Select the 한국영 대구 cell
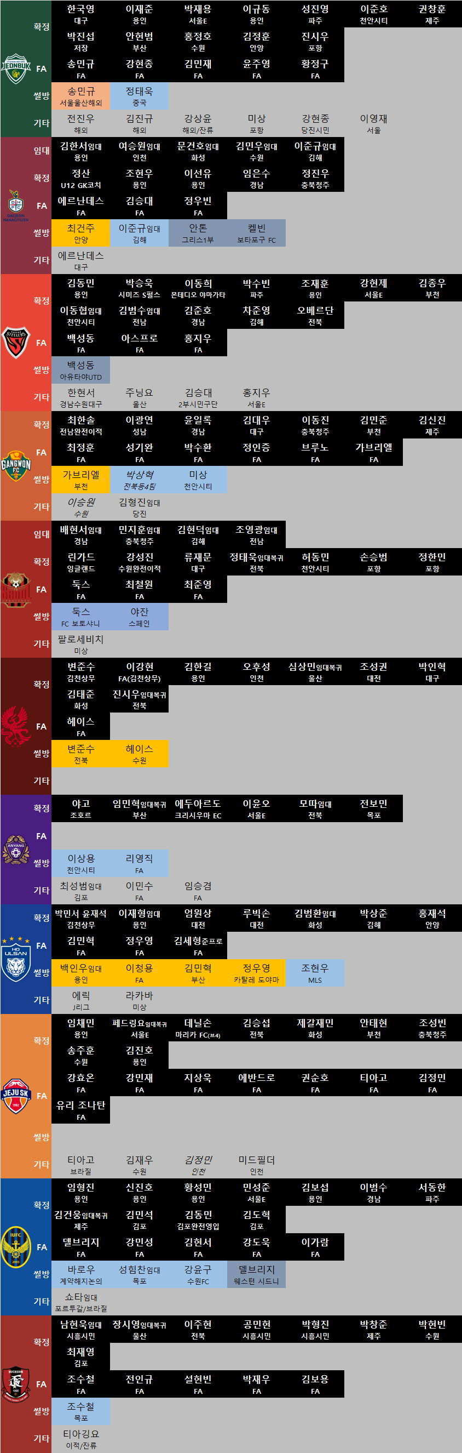Image resolution: width=462 pixels, height=1453 pixels. pos(80,14)
